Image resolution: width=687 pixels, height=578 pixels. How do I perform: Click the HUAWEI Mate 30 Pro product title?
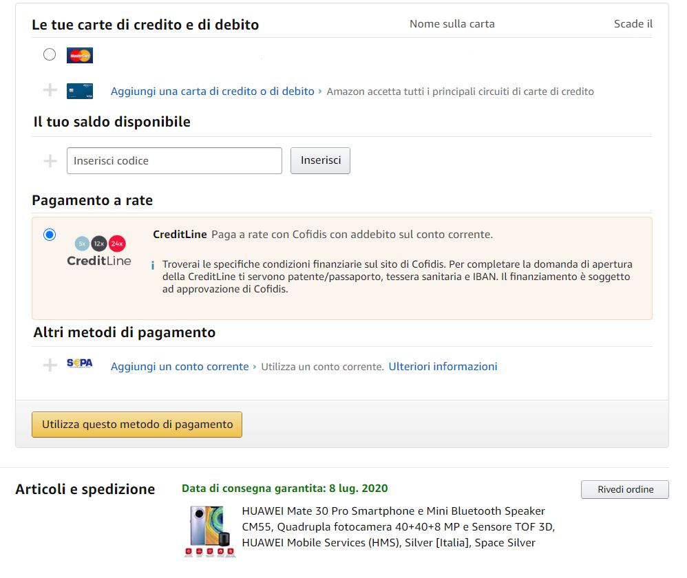tap(399, 527)
